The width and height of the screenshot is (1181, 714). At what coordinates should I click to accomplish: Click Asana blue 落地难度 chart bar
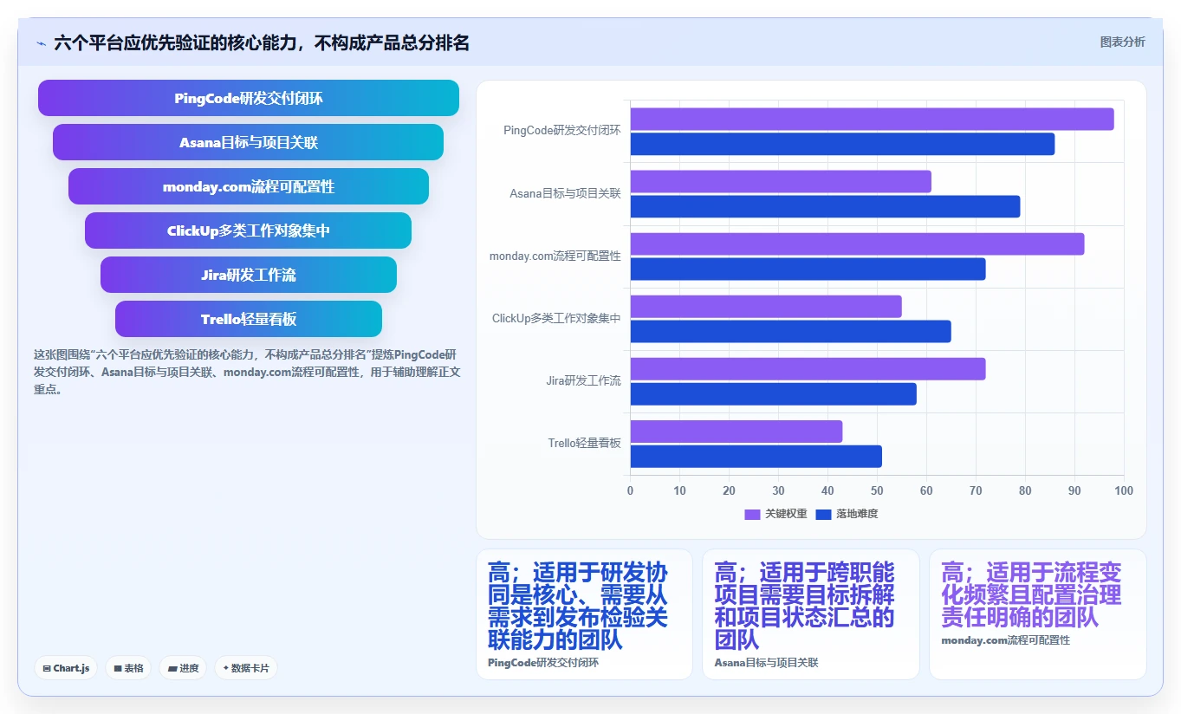coord(825,206)
